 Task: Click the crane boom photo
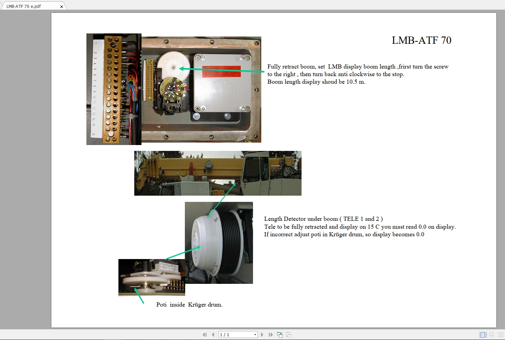point(218,173)
